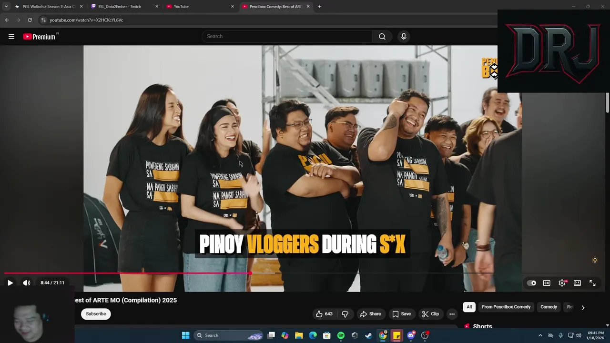This screenshot has height=343, width=610.
Task: Open File Explorer from the taskbar
Action: pos(299,335)
